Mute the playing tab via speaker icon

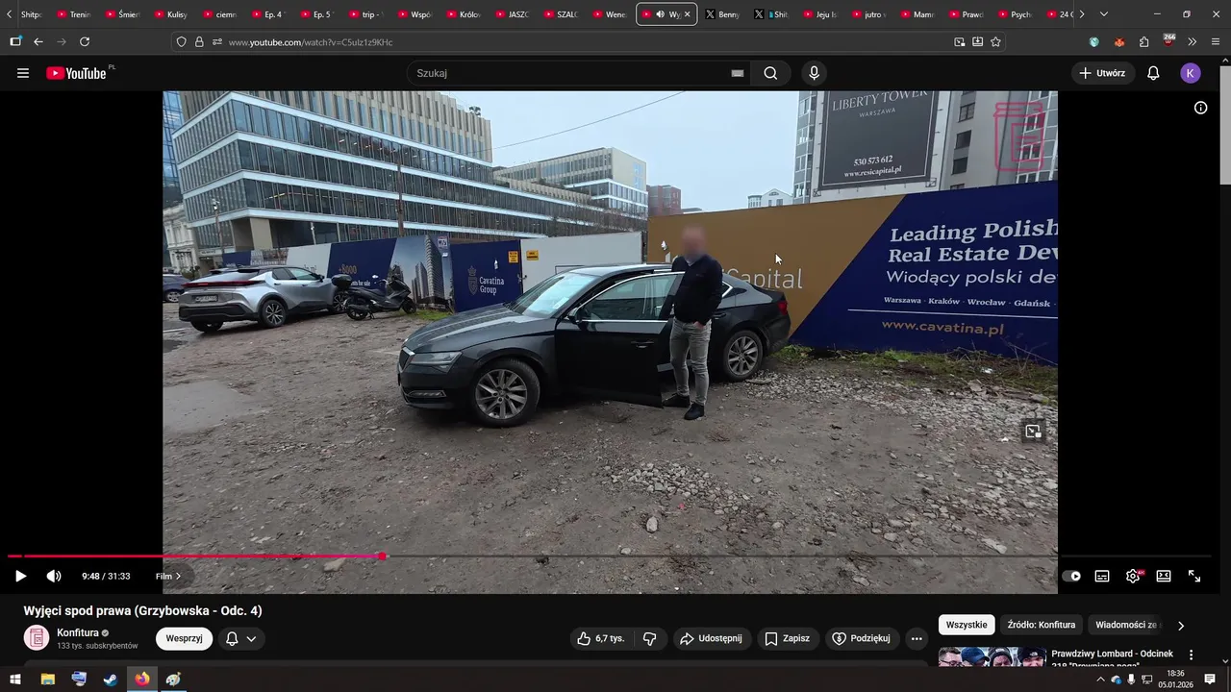point(660,14)
